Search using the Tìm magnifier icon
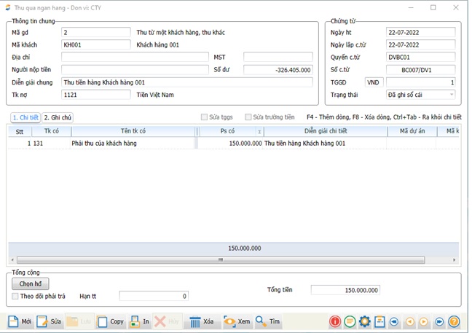 point(261,321)
